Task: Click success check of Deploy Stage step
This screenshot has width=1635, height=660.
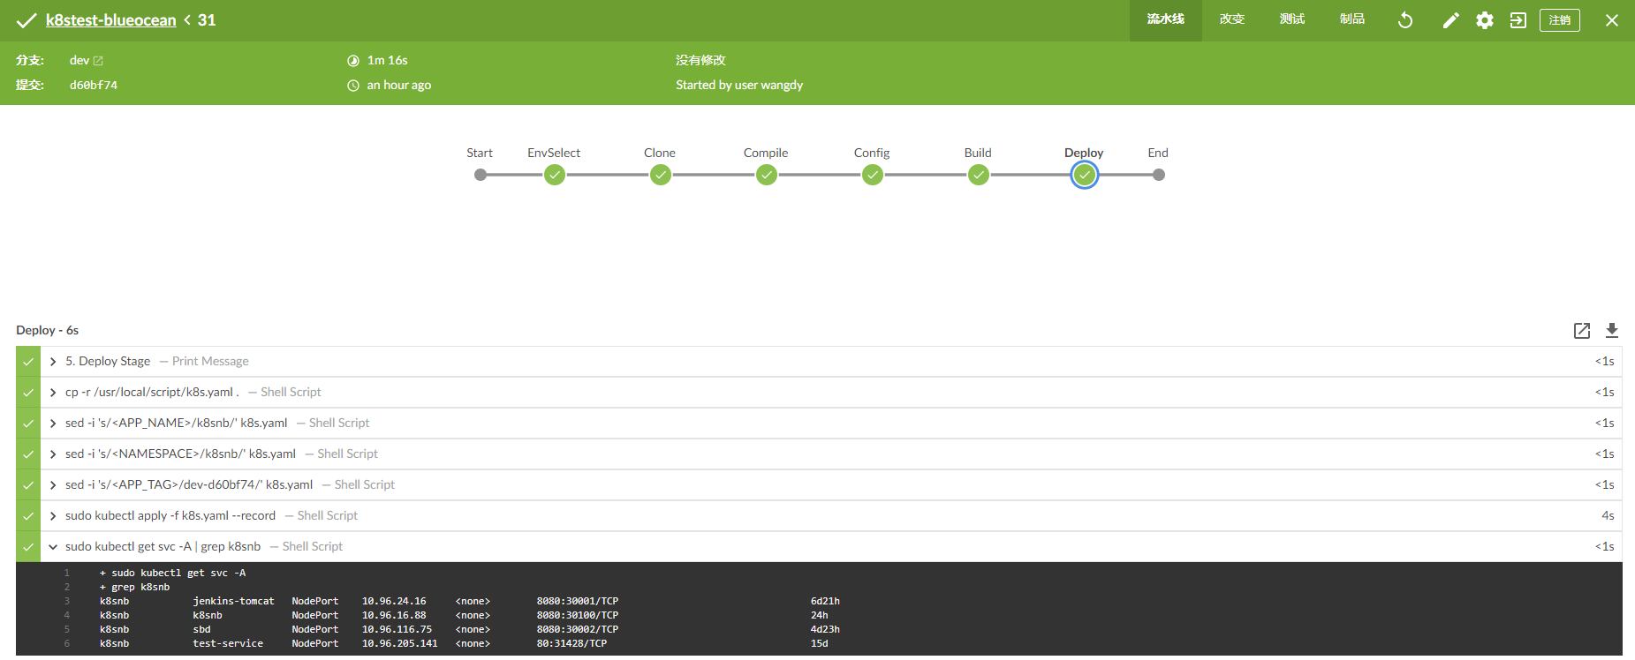Action: pyautogui.click(x=28, y=362)
